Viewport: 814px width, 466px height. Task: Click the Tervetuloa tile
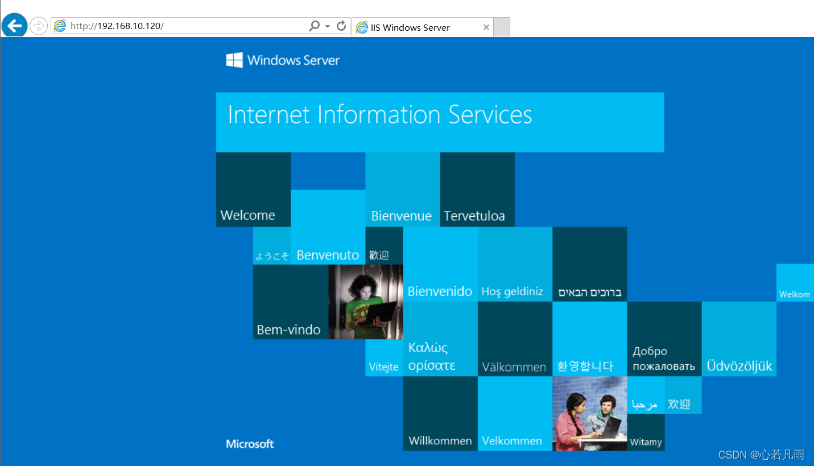477,189
